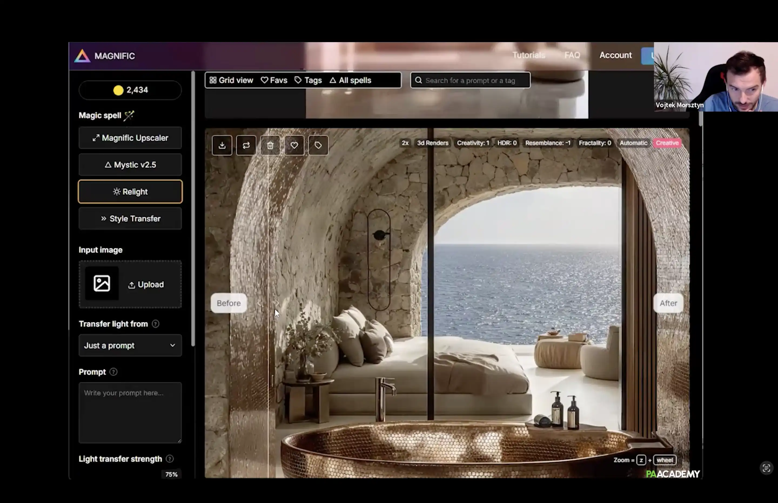The width and height of the screenshot is (778, 503).
Task: Click the tag icon on the image toolbar
Action: click(318, 145)
